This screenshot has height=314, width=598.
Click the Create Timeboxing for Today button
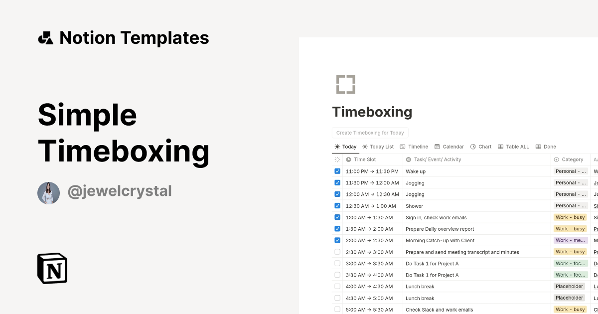(370, 133)
